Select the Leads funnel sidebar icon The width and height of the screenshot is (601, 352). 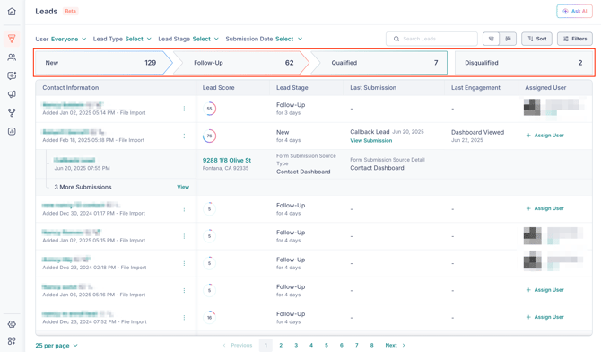pos(12,39)
